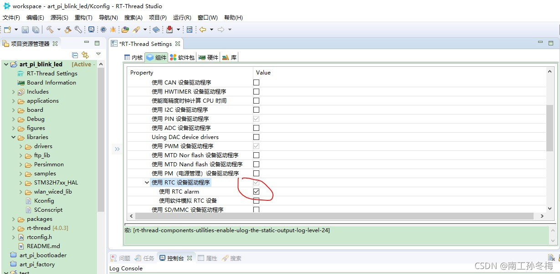Switch to the 问题 bottom tab
560x274 pixels.
(x=121, y=258)
